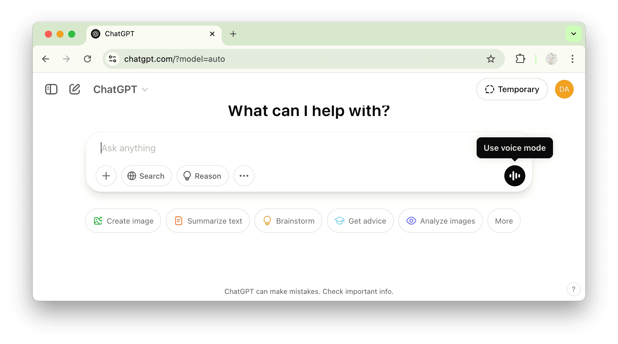Click the chatgpt.com address bar URL
Screen dimensions: 618x344
[175, 59]
